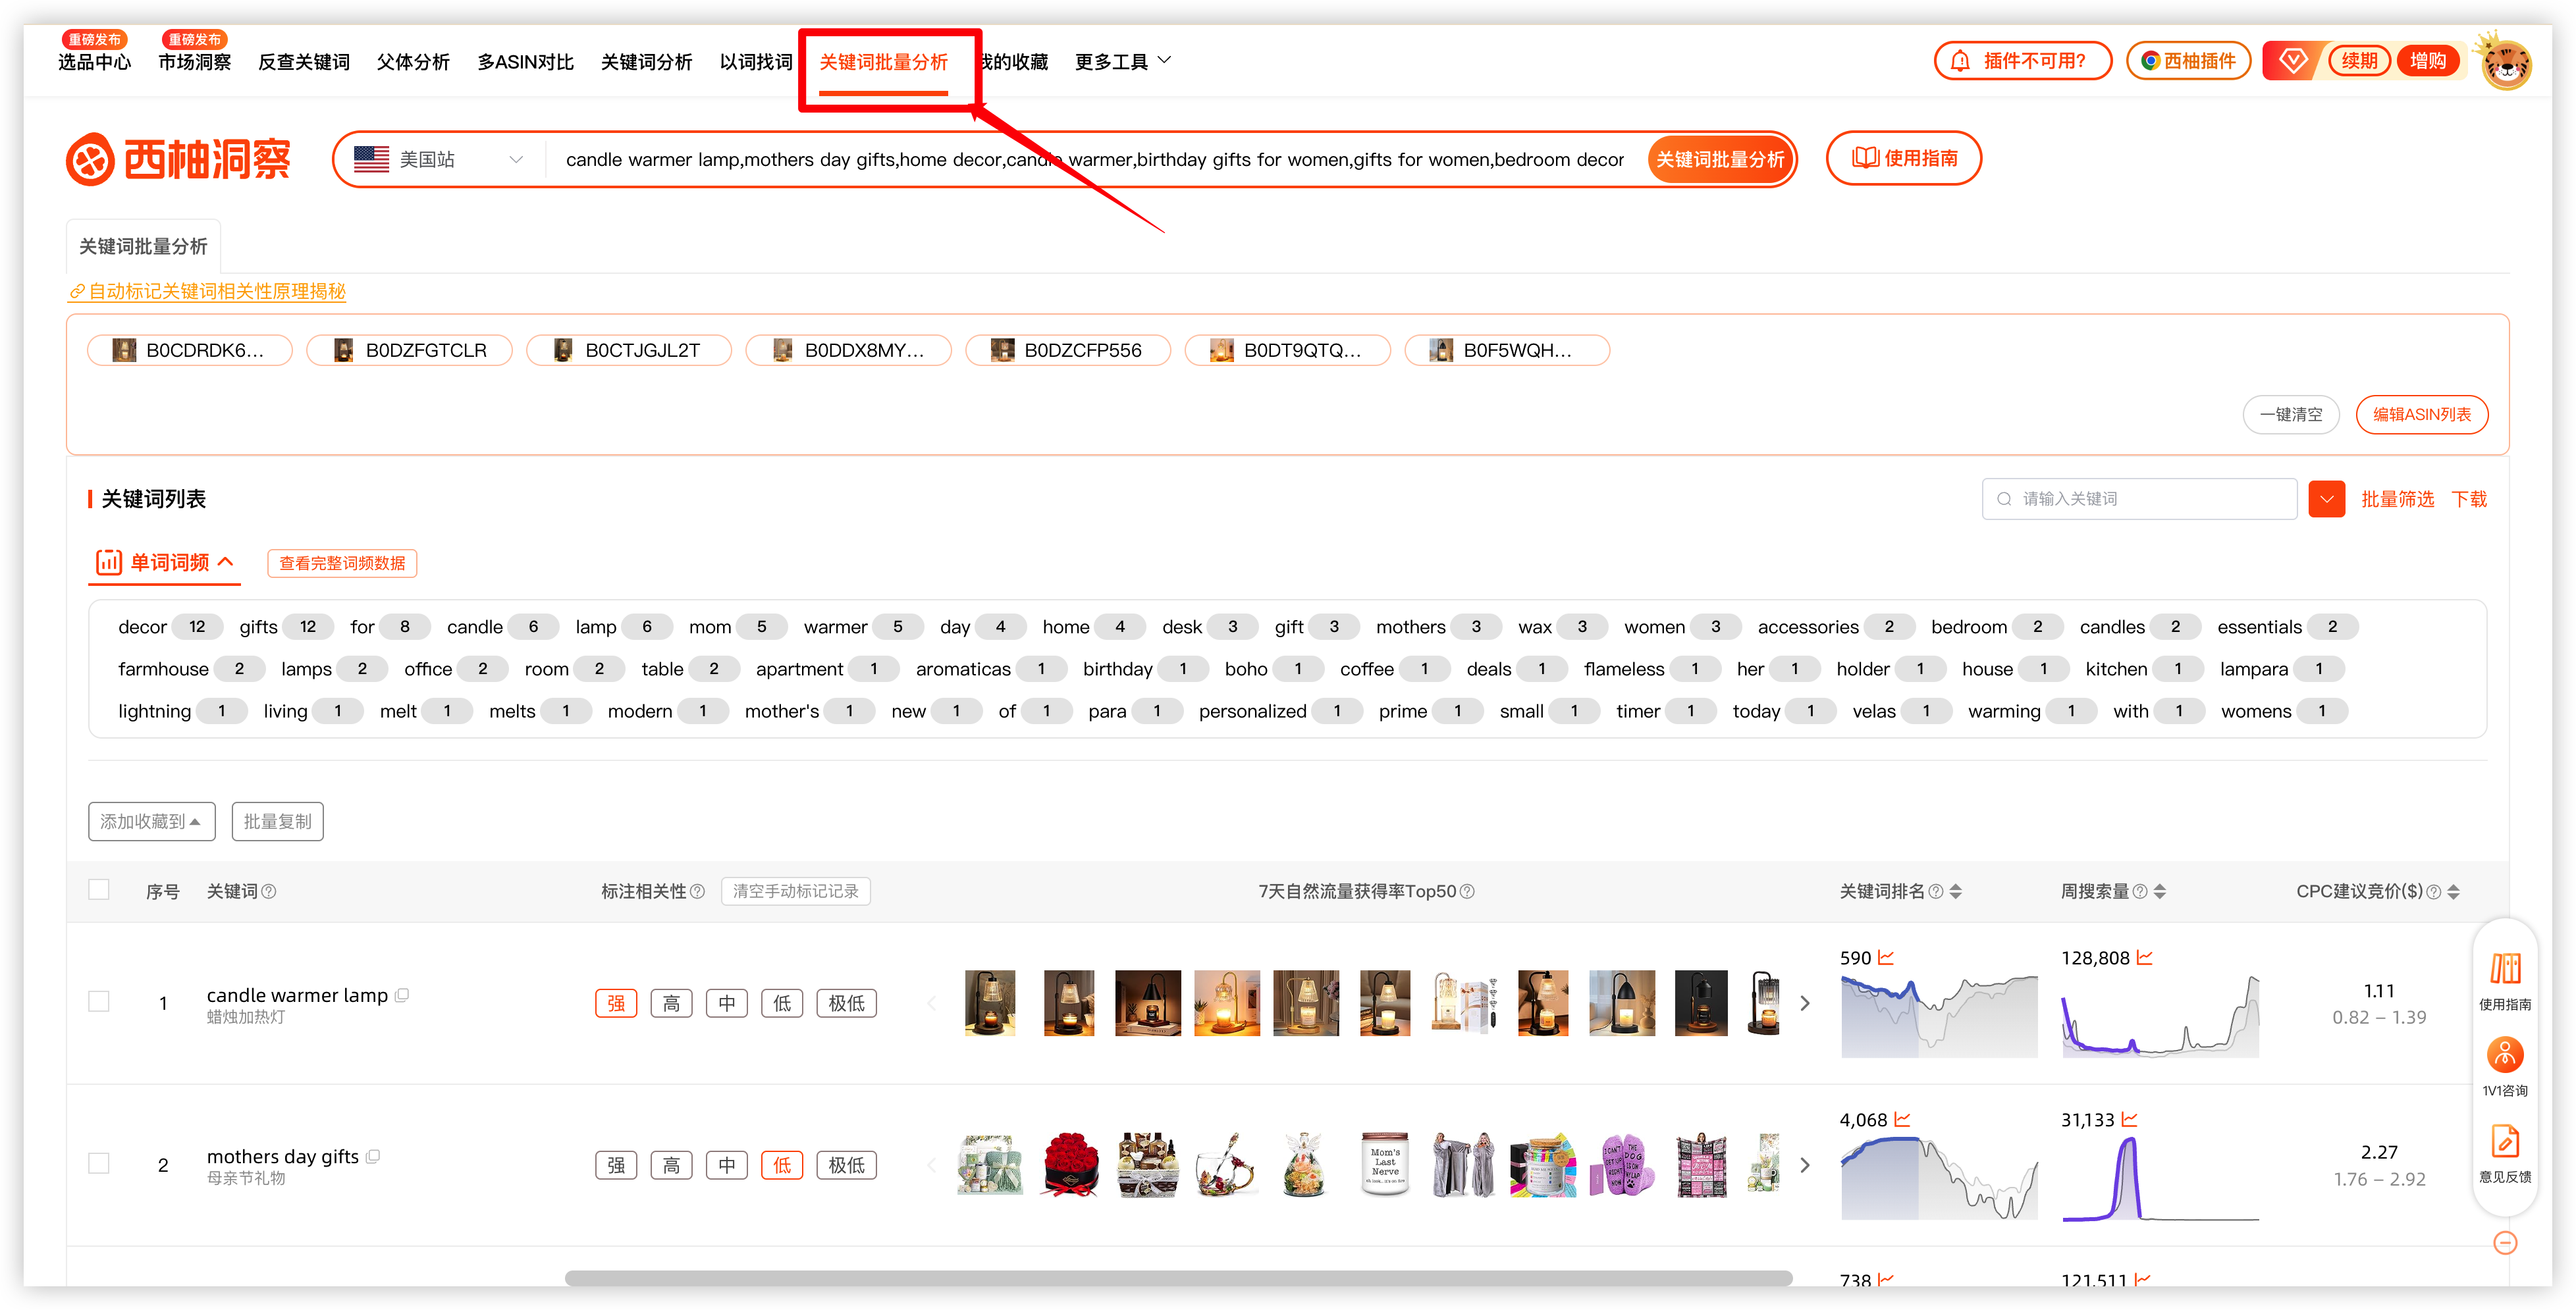This screenshot has height=1310, width=2576.
Task: Check the select-all checkbox in table header
Action: [99, 890]
